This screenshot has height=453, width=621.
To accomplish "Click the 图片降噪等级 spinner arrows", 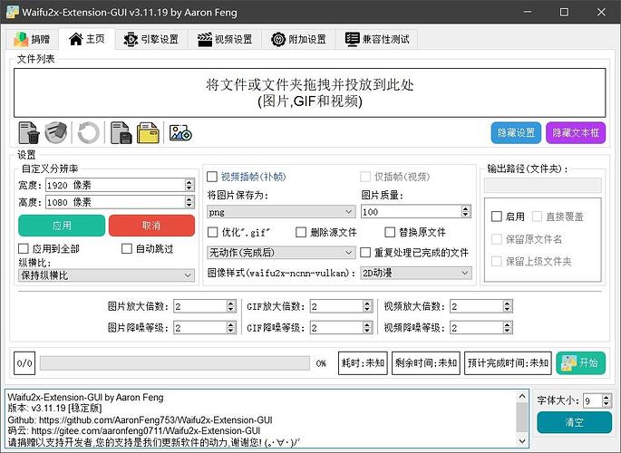I will pyautogui.click(x=231, y=327).
